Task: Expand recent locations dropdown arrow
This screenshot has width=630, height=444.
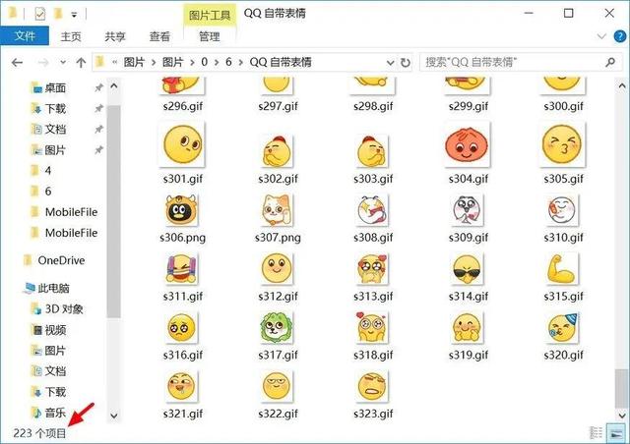Action: pos(63,63)
